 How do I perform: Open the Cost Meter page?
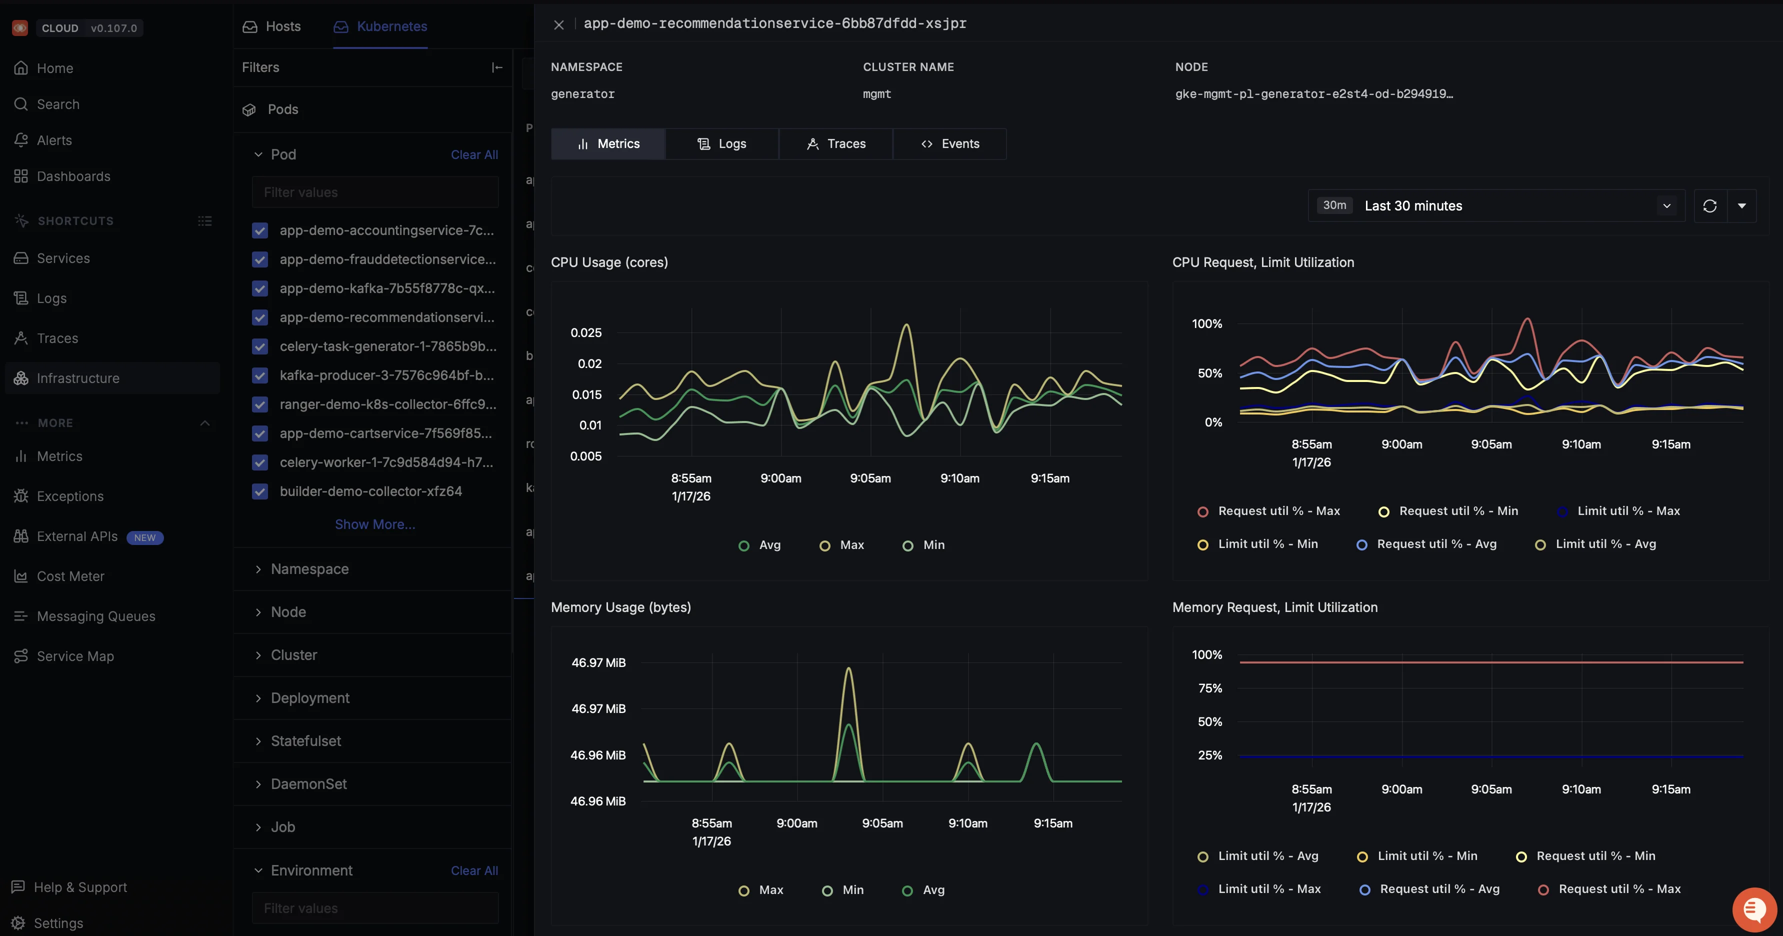click(70, 576)
